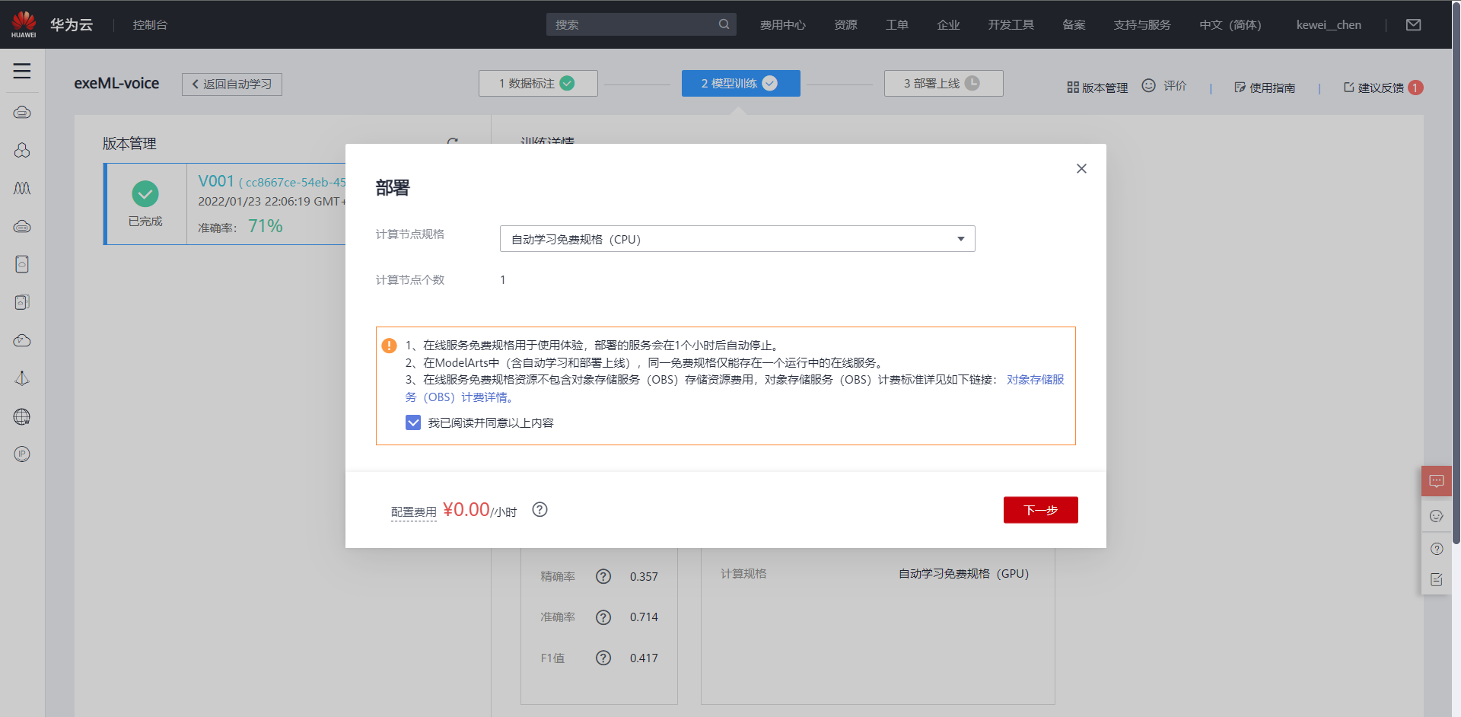This screenshot has width=1461, height=717.
Task: Click the IP circle sidebar icon
Action: [22, 454]
